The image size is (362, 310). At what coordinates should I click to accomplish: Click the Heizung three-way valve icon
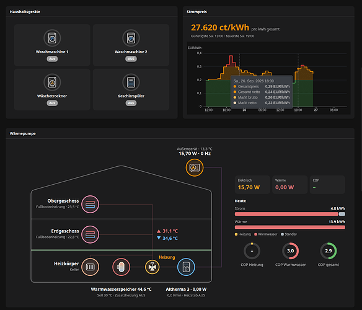pyautogui.click(x=152, y=267)
